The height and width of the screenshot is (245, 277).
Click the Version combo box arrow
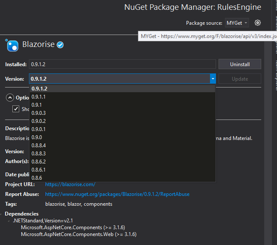(x=213, y=79)
